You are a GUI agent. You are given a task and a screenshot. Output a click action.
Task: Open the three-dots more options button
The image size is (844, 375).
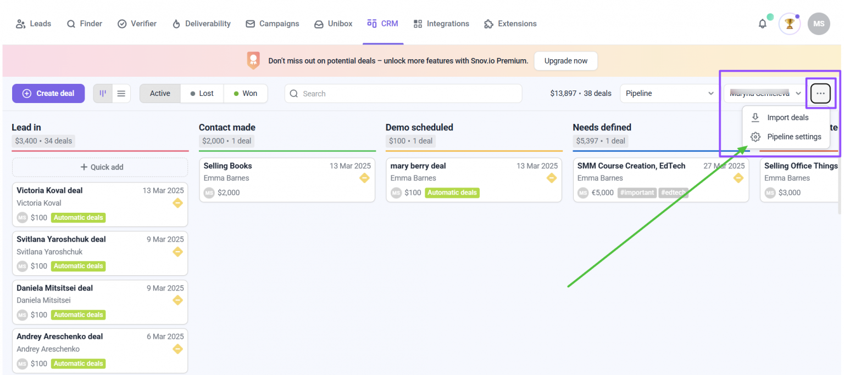(820, 94)
